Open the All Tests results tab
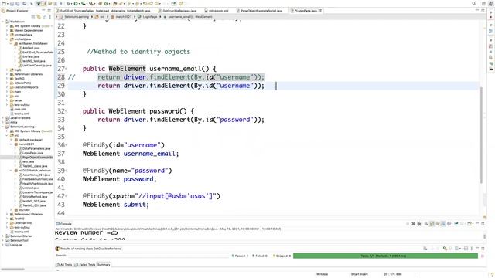Image resolution: width=495 pixels, height=278 pixels. (x=64, y=264)
